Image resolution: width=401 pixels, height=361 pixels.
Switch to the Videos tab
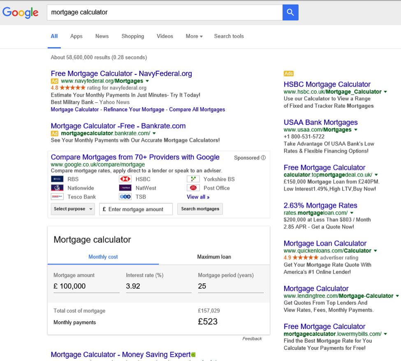tap(165, 36)
